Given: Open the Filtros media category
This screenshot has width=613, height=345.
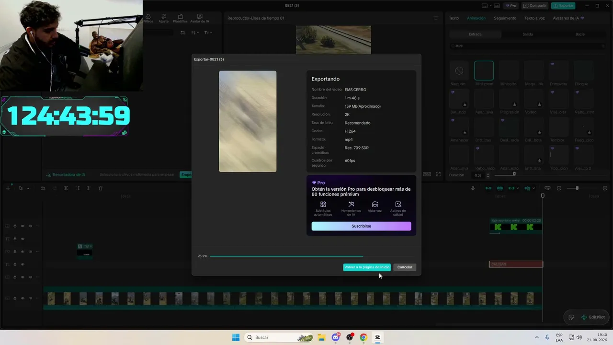Looking at the screenshot, I should tap(148, 18).
